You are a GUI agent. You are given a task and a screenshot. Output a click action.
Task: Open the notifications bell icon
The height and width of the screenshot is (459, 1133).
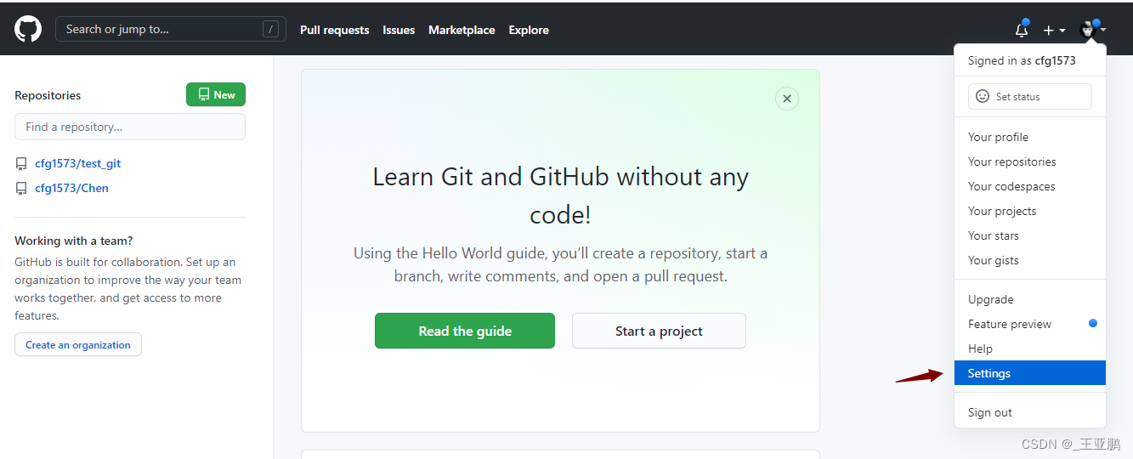click(x=1022, y=30)
